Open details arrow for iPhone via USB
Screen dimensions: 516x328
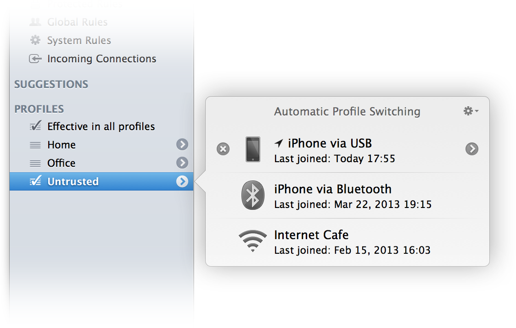pyautogui.click(x=472, y=149)
